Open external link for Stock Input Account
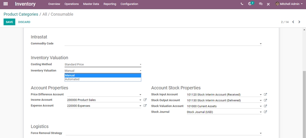The height and width of the screenshot is (138, 306). coord(266,95)
